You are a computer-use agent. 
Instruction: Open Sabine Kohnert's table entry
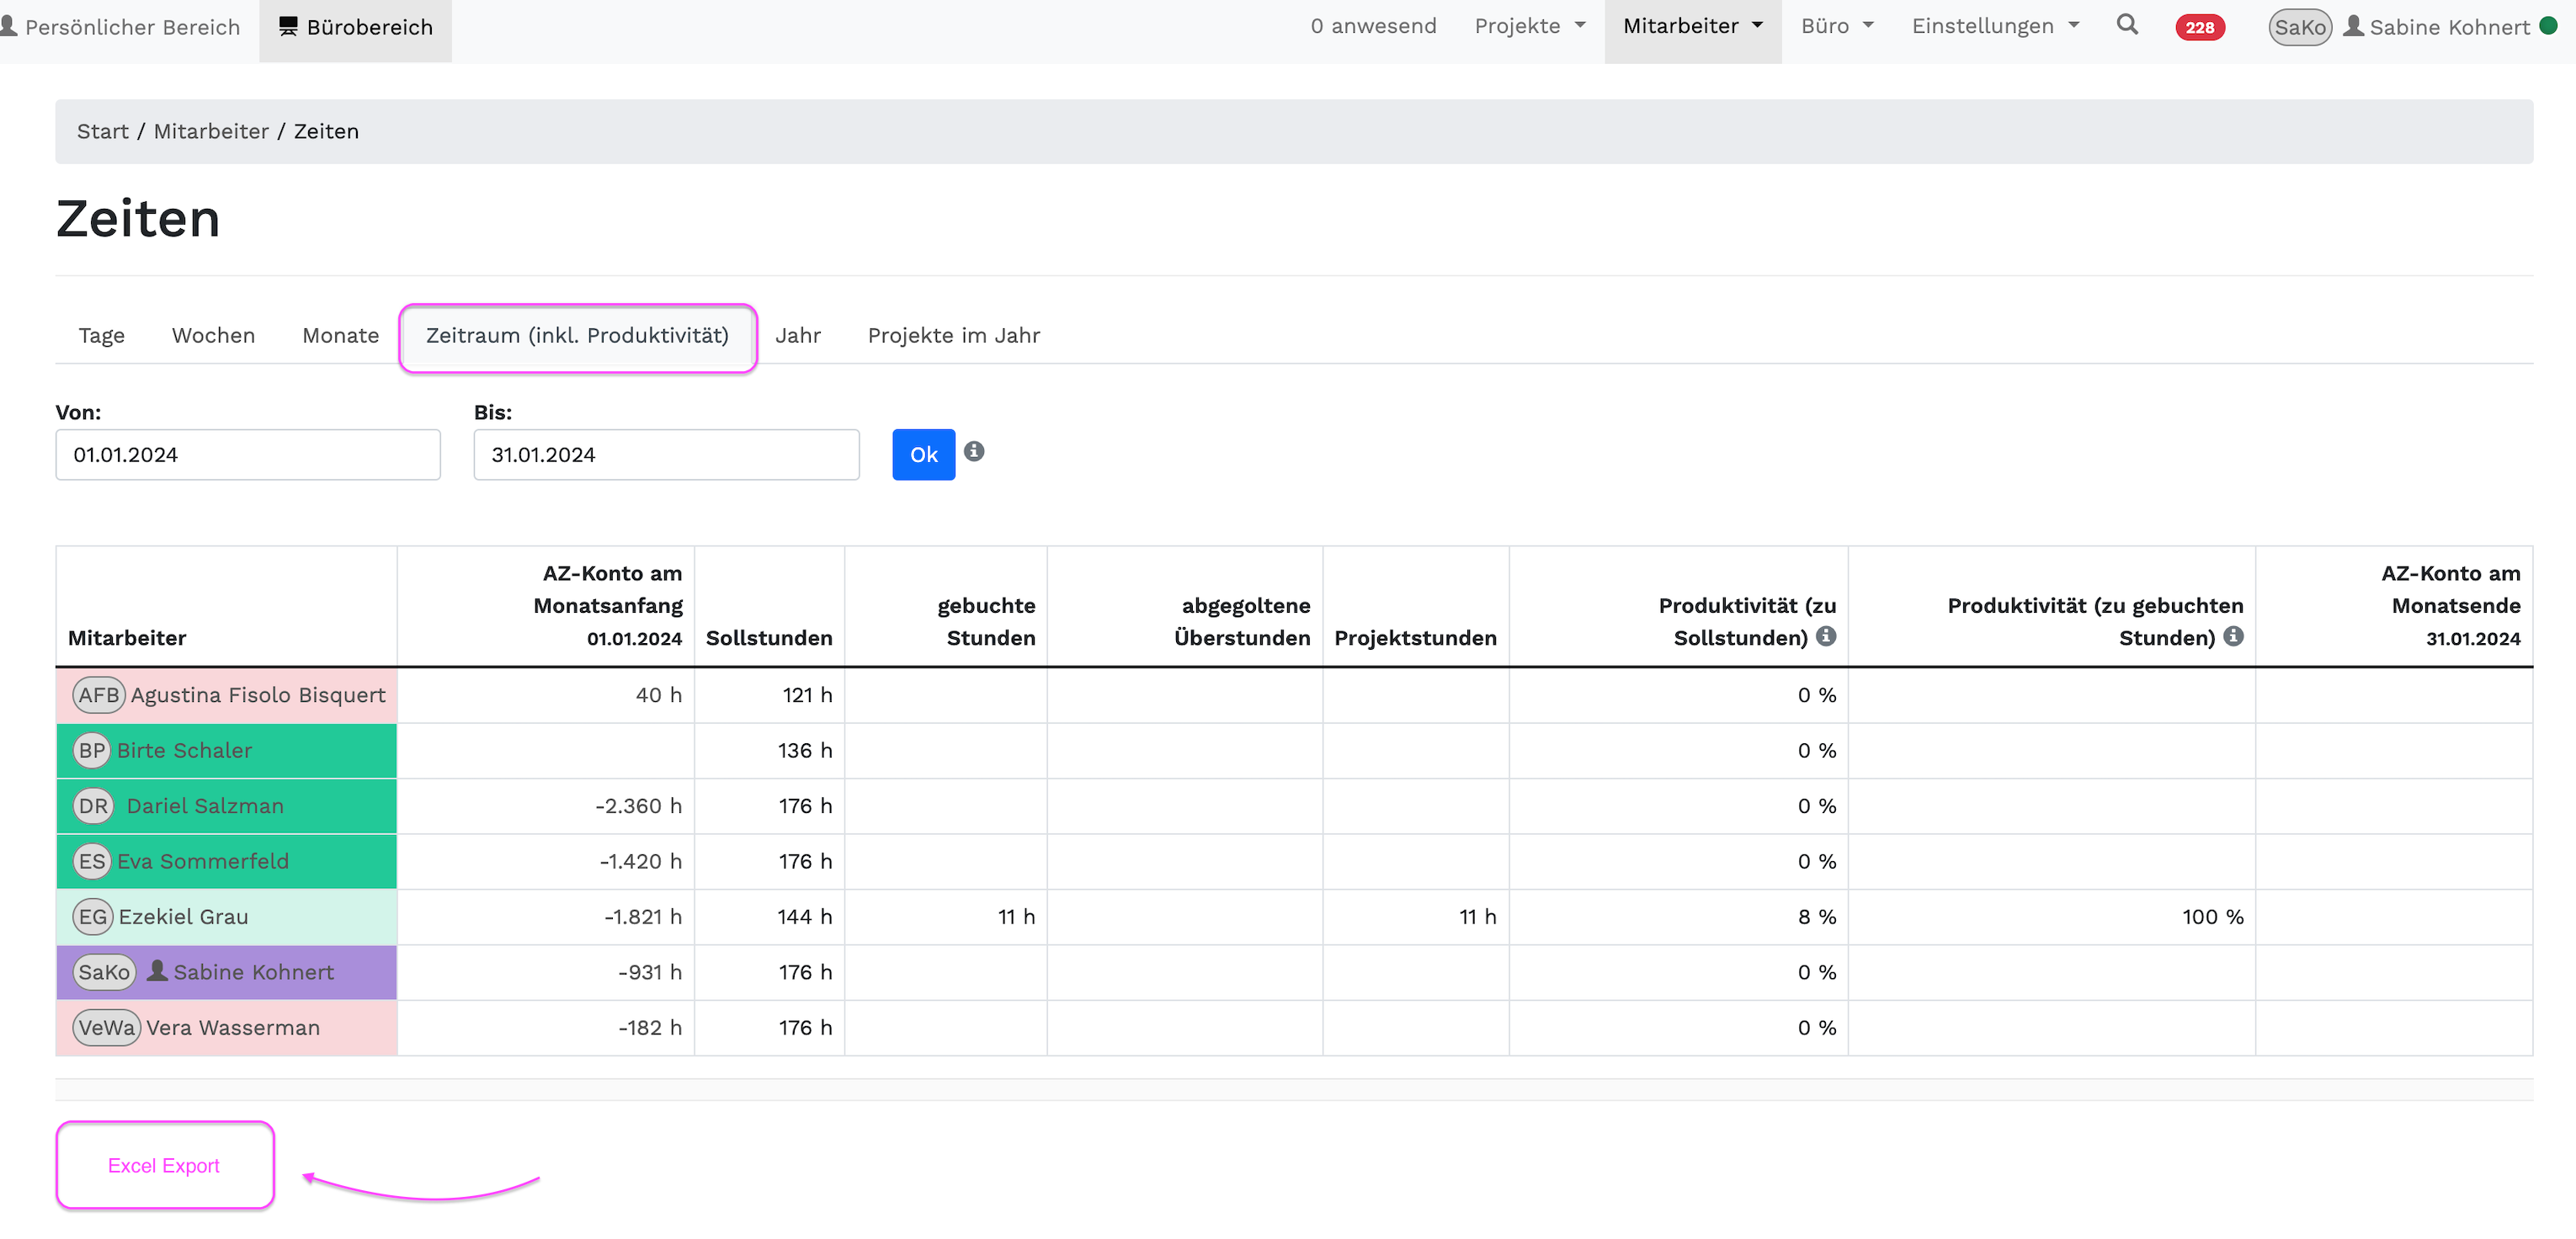pyautogui.click(x=254, y=972)
